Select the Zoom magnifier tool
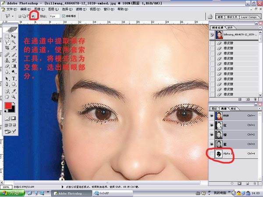 (14, 96)
